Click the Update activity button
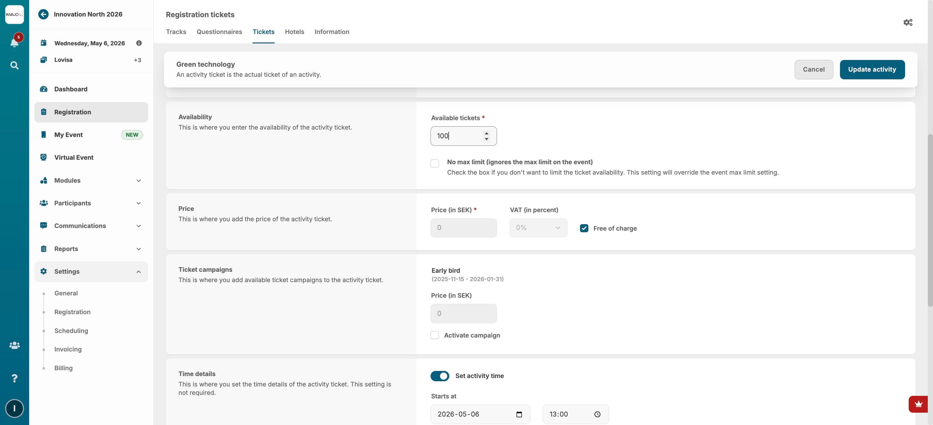 872,70
